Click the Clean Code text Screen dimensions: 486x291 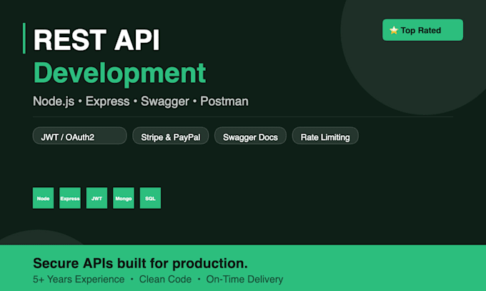point(165,280)
